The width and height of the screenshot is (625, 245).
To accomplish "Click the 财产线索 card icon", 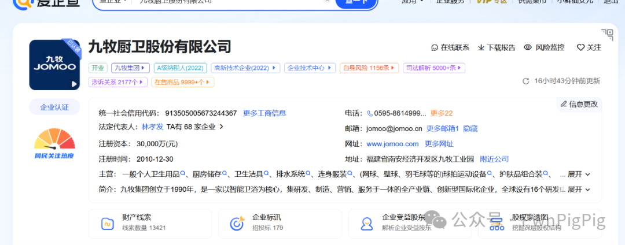I will pyautogui.click(x=108, y=224).
